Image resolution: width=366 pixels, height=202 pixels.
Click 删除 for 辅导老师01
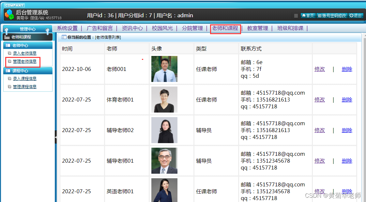(347, 161)
